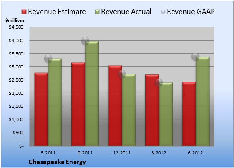This screenshot has height=168, width=234.
Task: Select the red 6-2011 estimate bar
Action: pos(41,109)
